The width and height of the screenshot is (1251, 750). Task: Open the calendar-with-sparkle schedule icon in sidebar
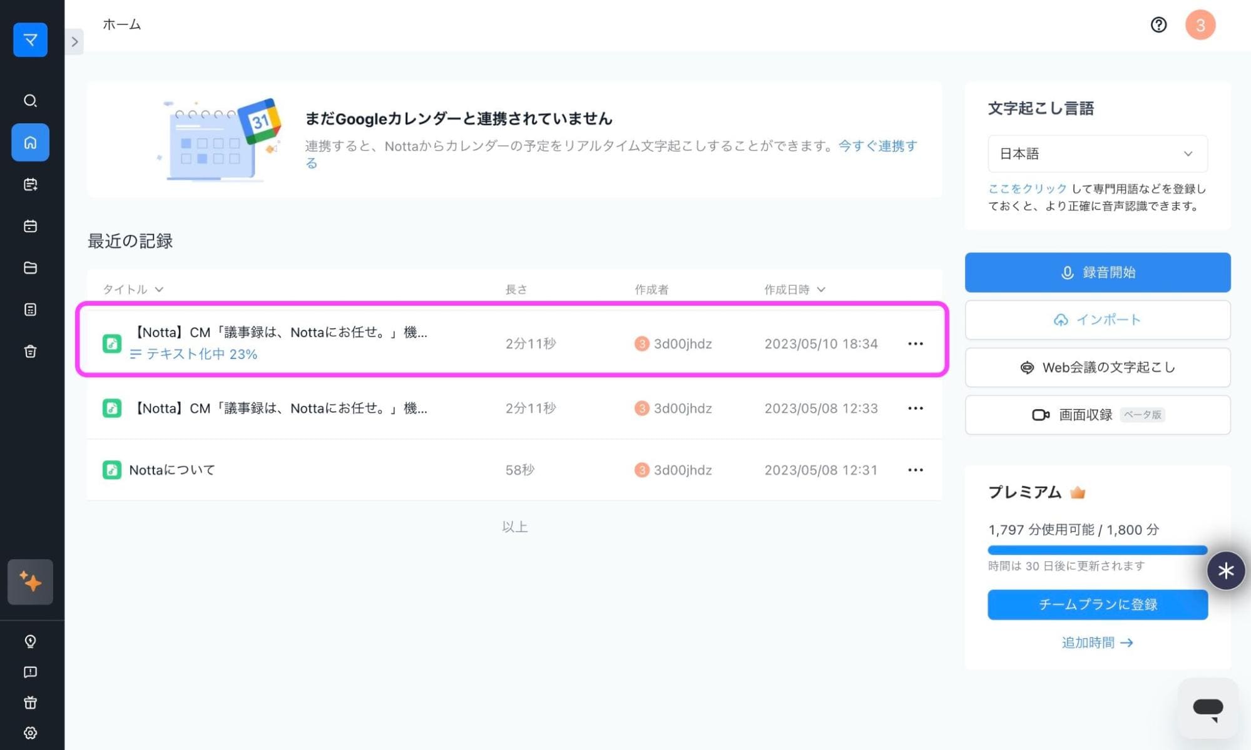30,185
